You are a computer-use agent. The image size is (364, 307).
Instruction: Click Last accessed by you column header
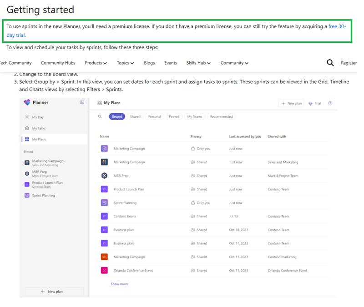(245, 136)
